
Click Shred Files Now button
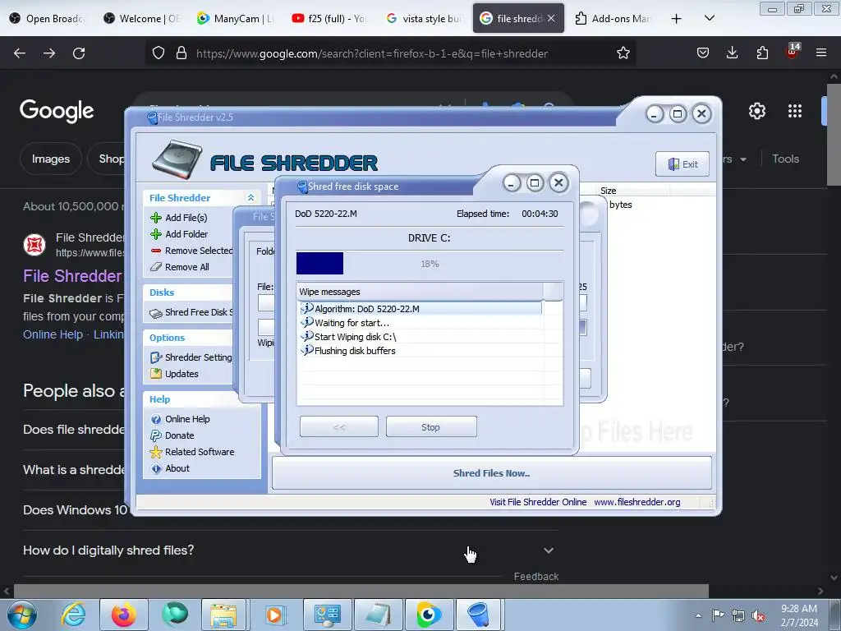tap(491, 473)
